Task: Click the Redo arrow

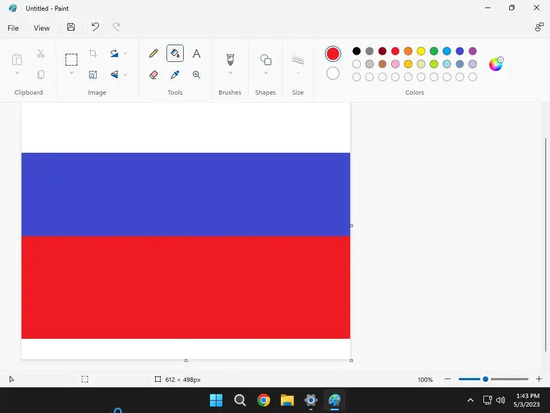Action: (x=117, y=27)
